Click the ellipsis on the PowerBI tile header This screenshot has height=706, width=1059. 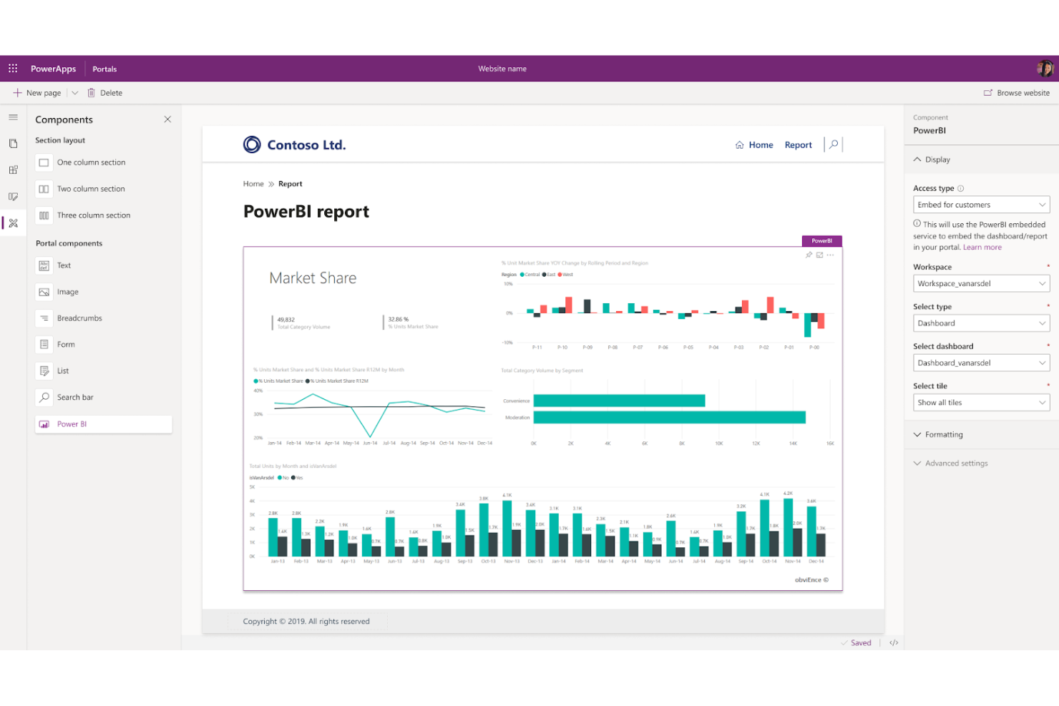tap(830, 255)
